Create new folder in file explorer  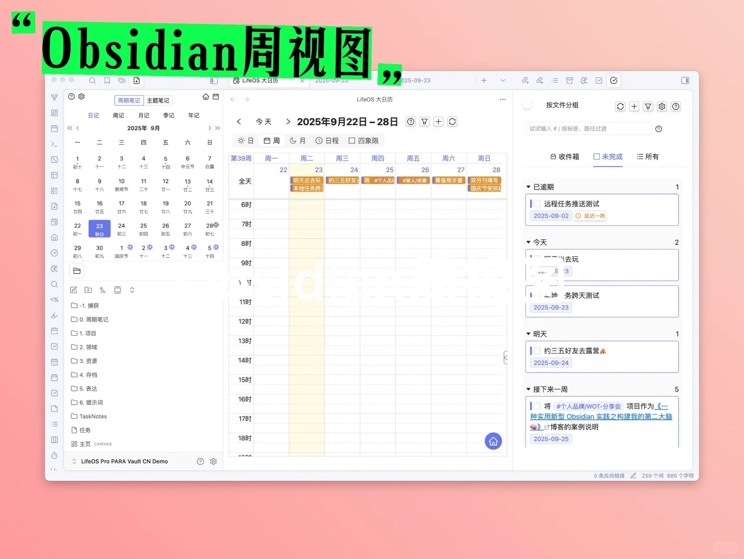click(88, 290)
